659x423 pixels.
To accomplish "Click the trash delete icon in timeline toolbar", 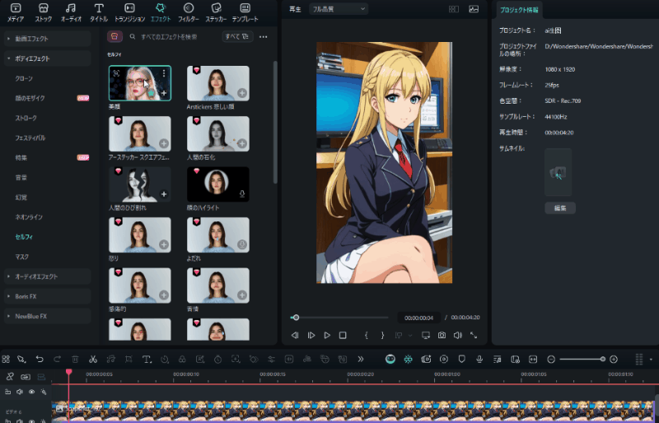I will (75, 359).
